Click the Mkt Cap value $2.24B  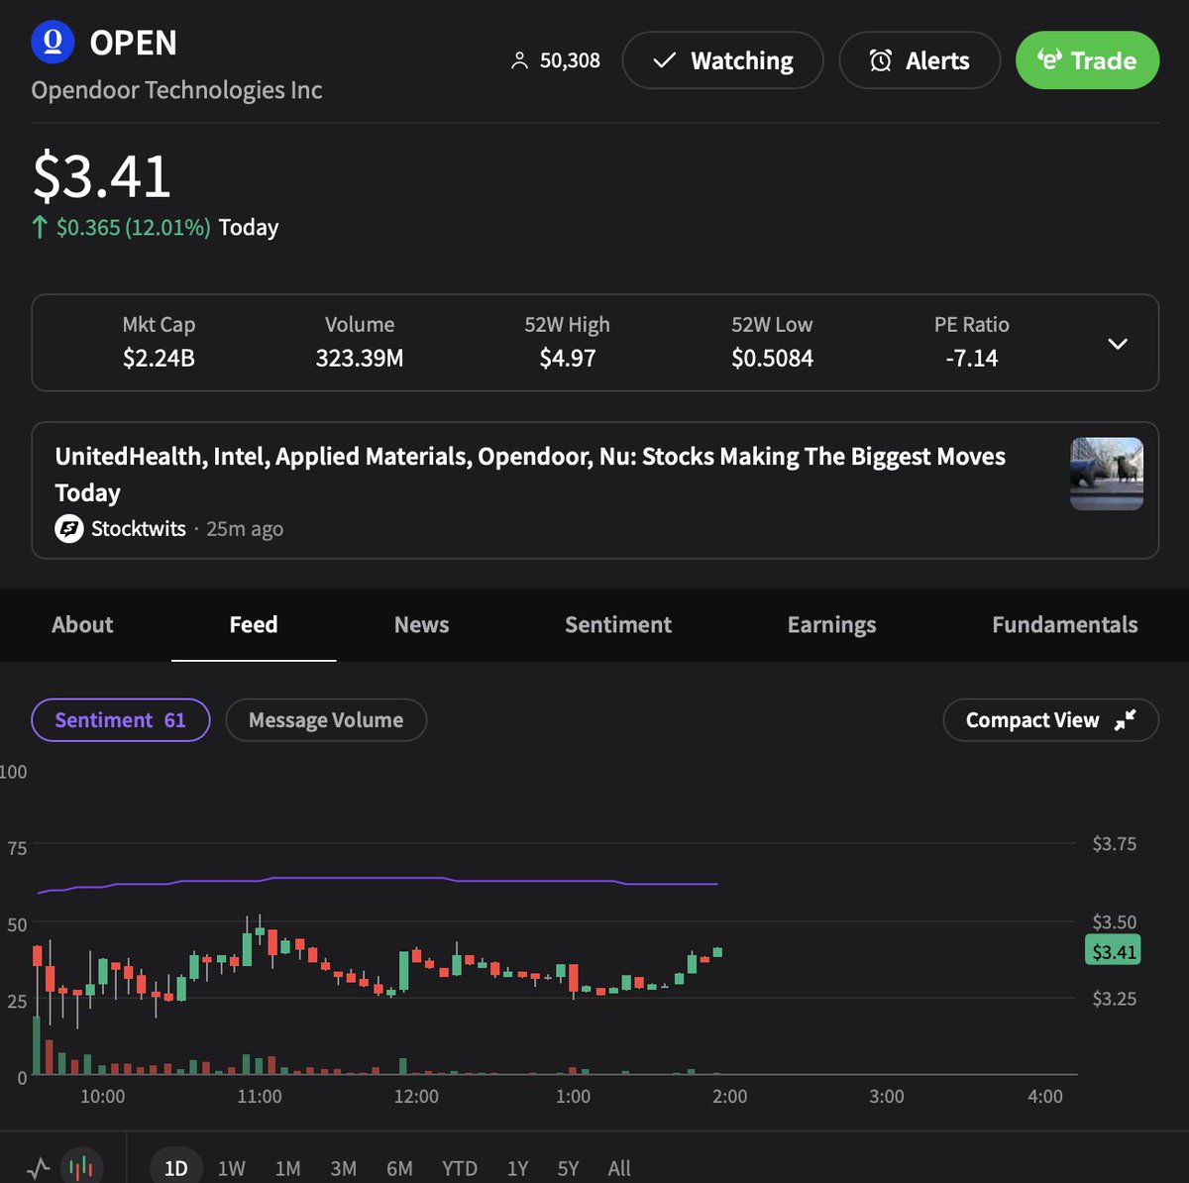coord(159,358)
